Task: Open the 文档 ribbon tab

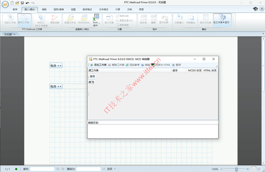Action: pyautogui.click(x=129, y=9)
